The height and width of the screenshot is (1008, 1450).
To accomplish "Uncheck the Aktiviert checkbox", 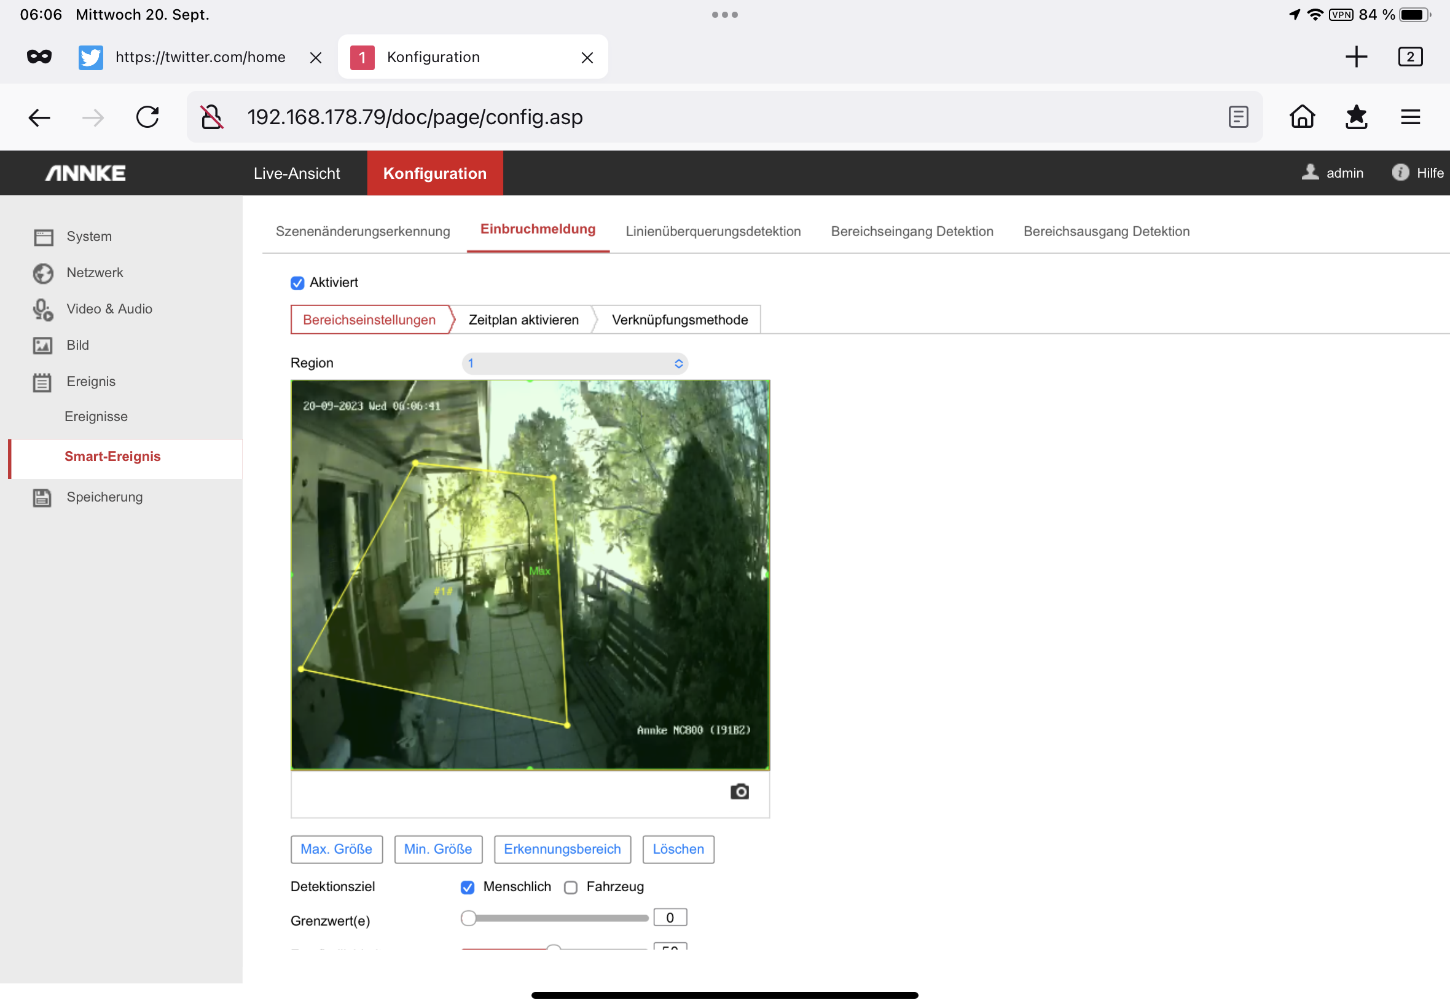I will tap(297, 283).
